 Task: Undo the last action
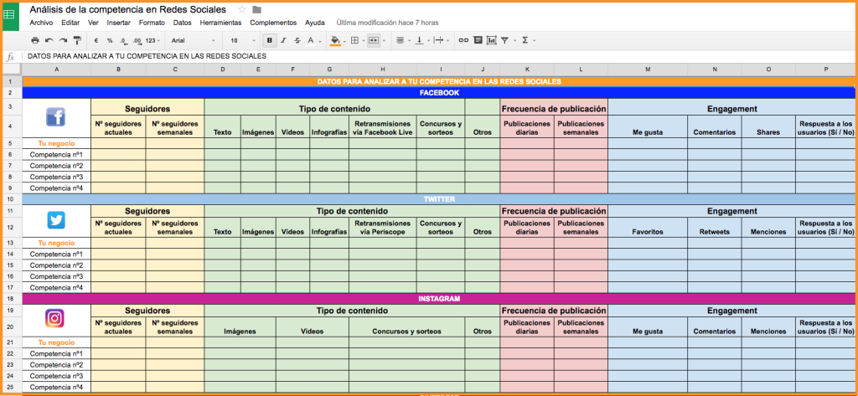coord(49,40)
